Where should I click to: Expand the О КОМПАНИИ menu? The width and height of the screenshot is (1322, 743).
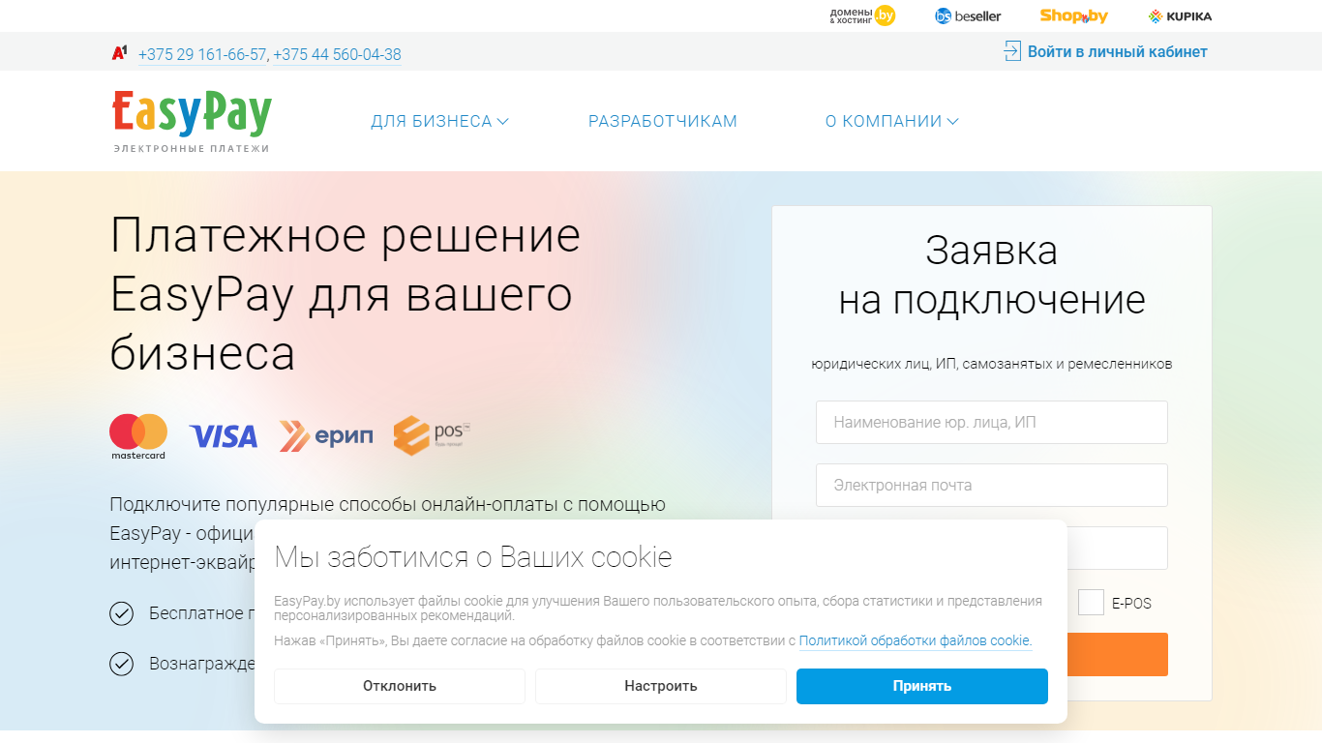tap(891, 121)
